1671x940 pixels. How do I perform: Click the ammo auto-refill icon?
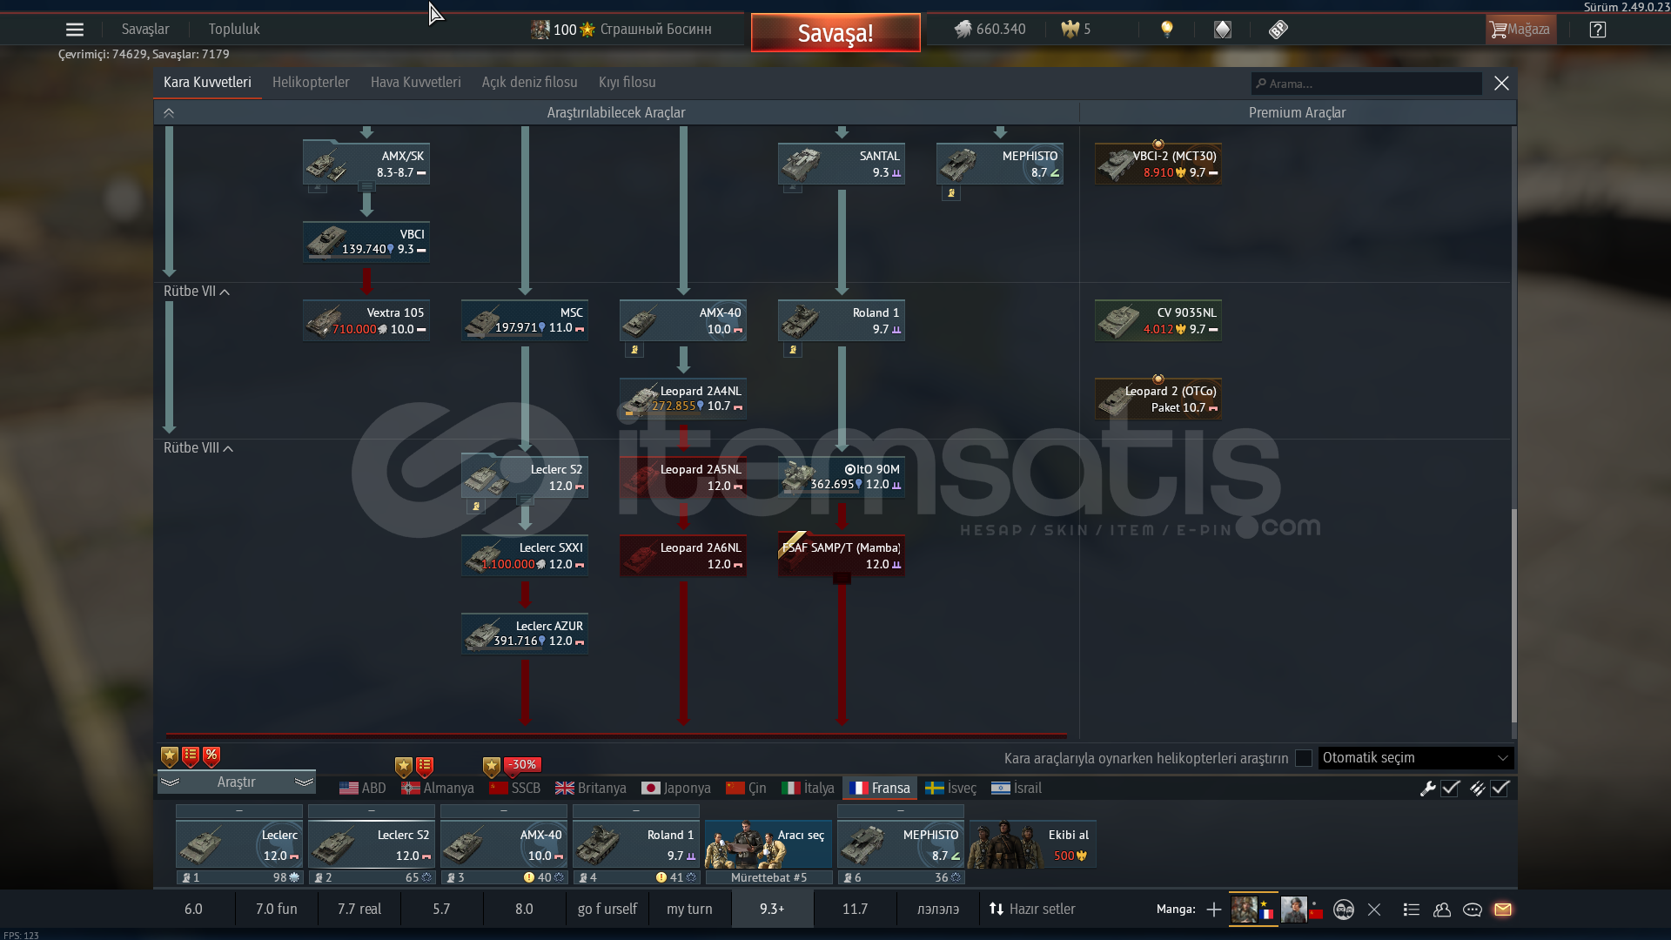click(1477, 789)
